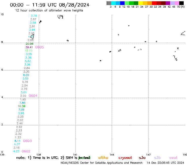Image resolution: width=187 pixels, height=165 pixels.
Task: Click the cryosat satellite legend label
Action: [125, 158]
